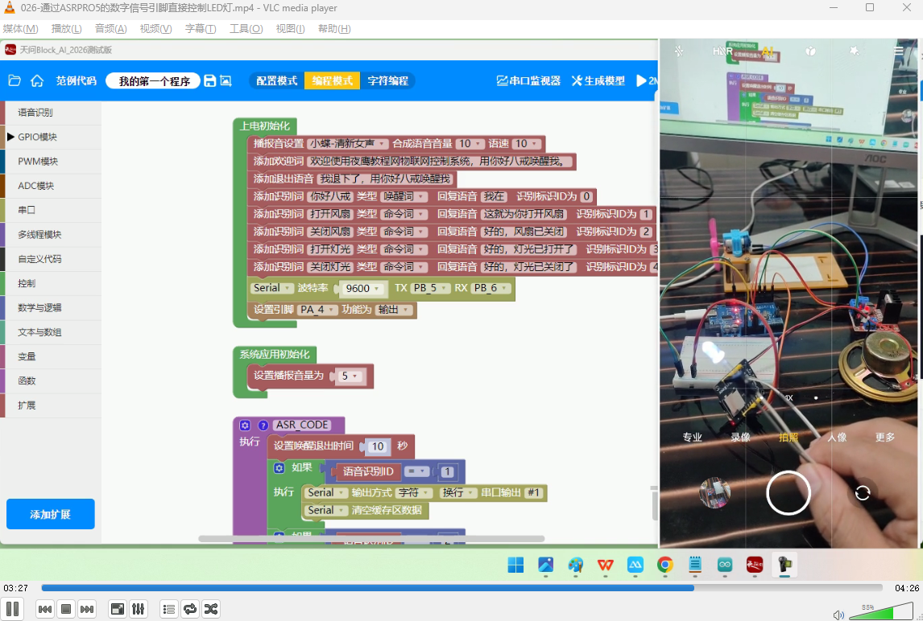This screenshot has height=621, width=923.
Task: Select the PWM模块 block category
Action: coord(51,161)
